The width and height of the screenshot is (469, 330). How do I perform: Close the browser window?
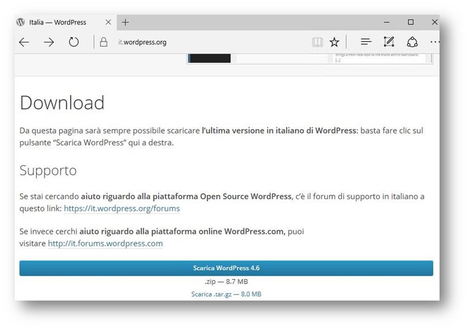point(434,22)
